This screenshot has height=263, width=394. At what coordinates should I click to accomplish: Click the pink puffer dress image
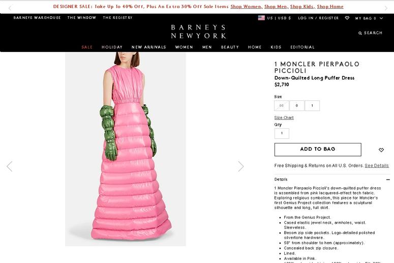pyautogui.click(x=126, y=149)
